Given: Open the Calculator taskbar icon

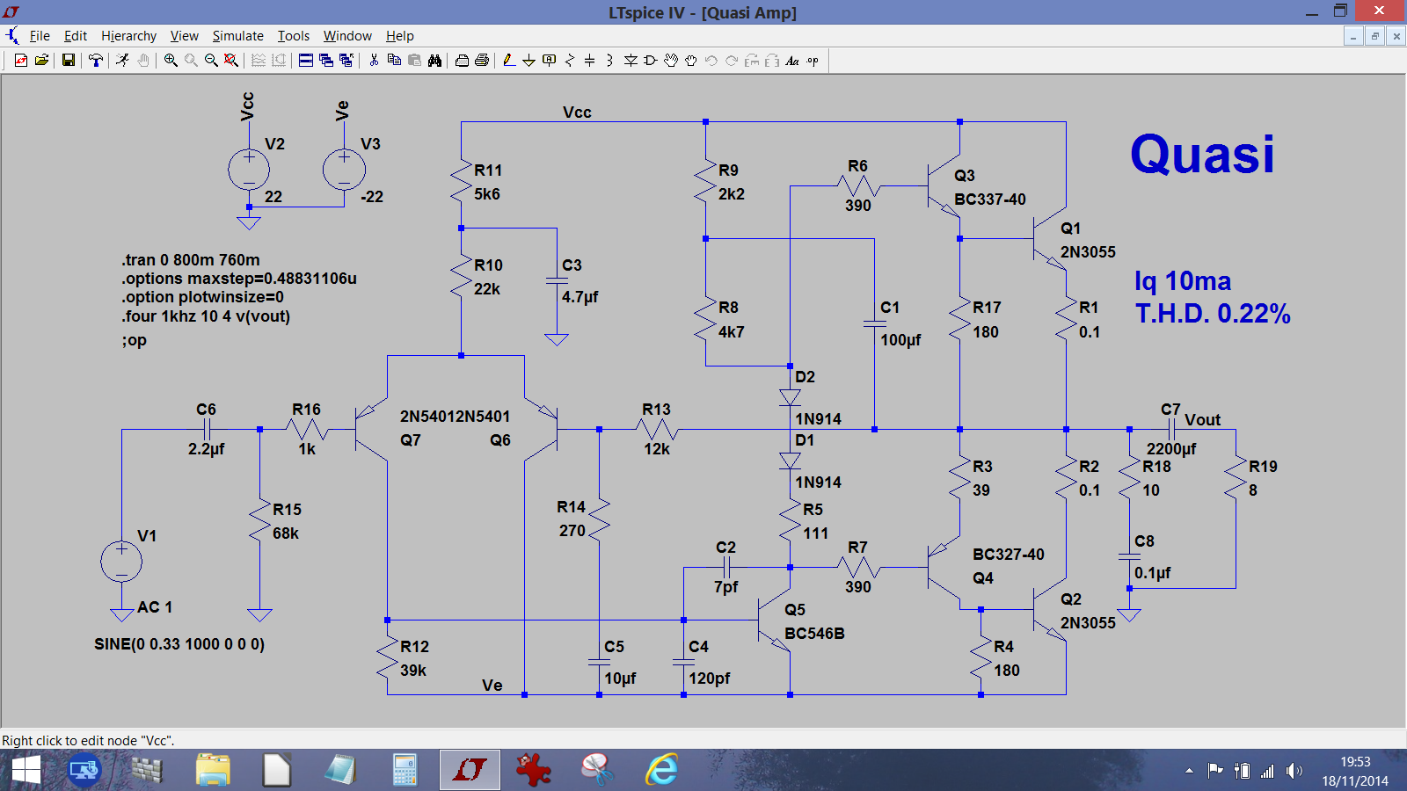Looking at the screenshot, I should (405, 771).
